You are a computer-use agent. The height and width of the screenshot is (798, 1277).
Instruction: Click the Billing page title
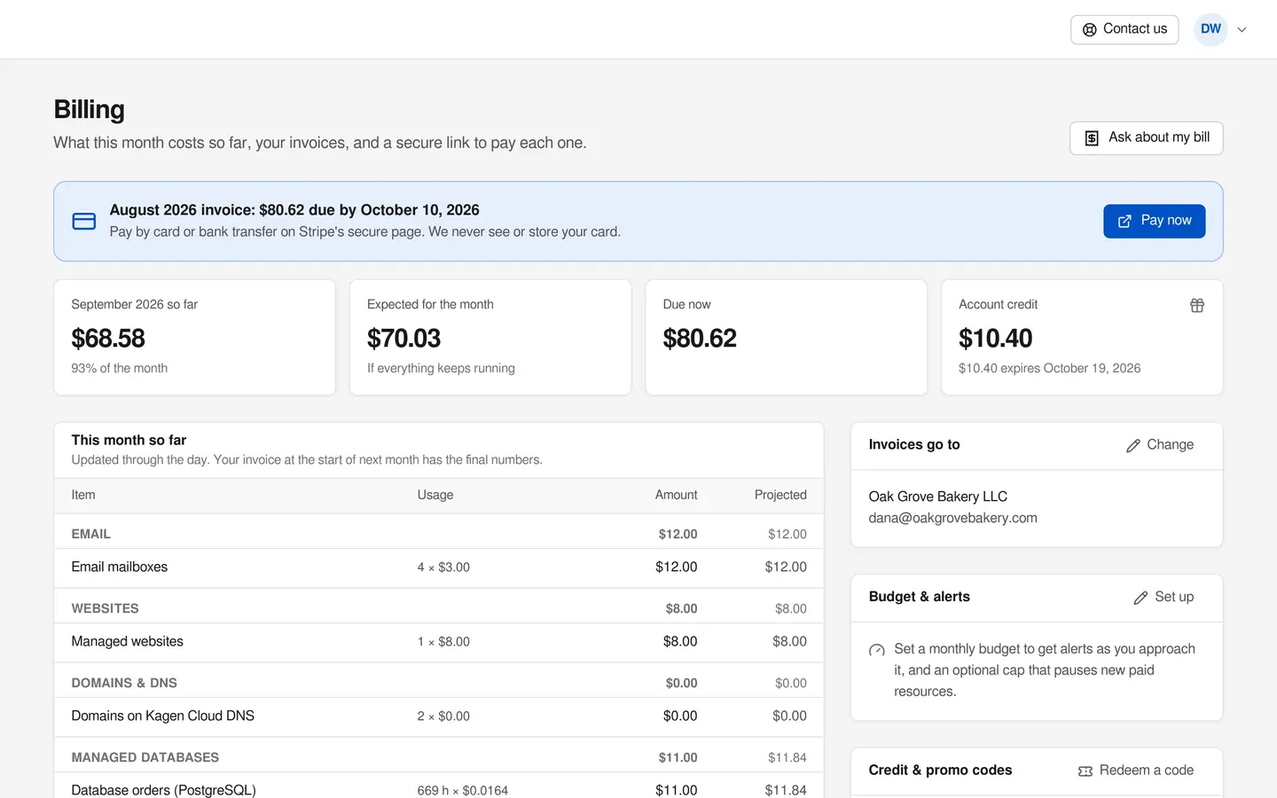click(89, 110)
